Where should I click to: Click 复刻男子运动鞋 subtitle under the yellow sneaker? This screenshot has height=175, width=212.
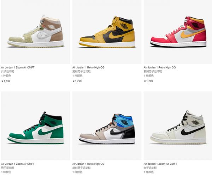pyautogui.click(x=81, y=71)
